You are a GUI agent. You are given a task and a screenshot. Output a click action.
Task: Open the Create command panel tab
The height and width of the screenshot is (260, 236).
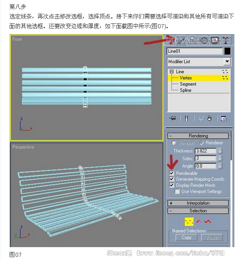click(x=170, y=40)
